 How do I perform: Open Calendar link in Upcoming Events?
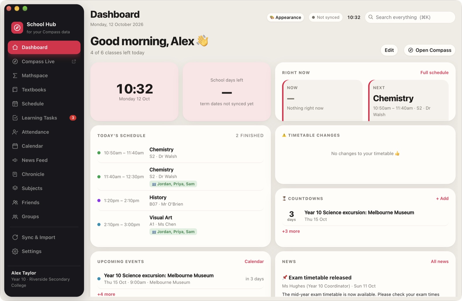coord(254,261)
